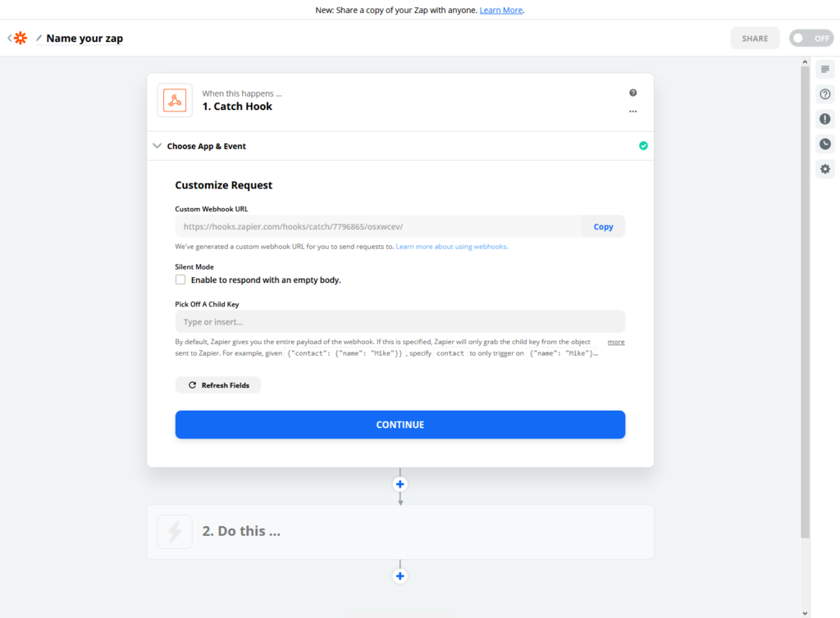This screenshot has width=840, height=618.
Task: Click the pencil icon to rename zap
Action: (39, 38)
